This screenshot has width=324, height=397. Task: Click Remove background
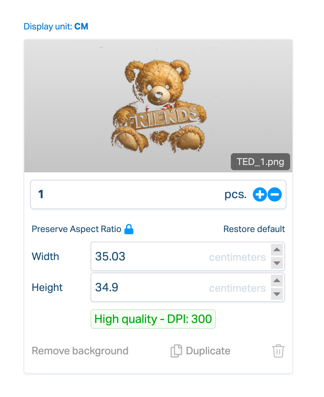80,351
